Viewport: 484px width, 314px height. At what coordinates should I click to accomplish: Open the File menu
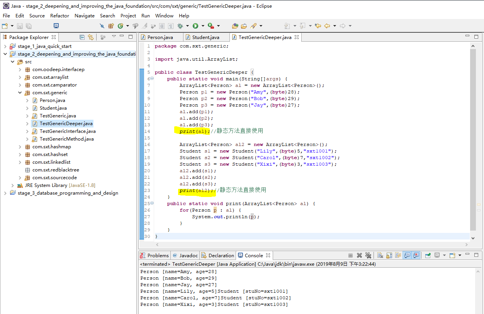pyautogui.click(x=6, y=15)
